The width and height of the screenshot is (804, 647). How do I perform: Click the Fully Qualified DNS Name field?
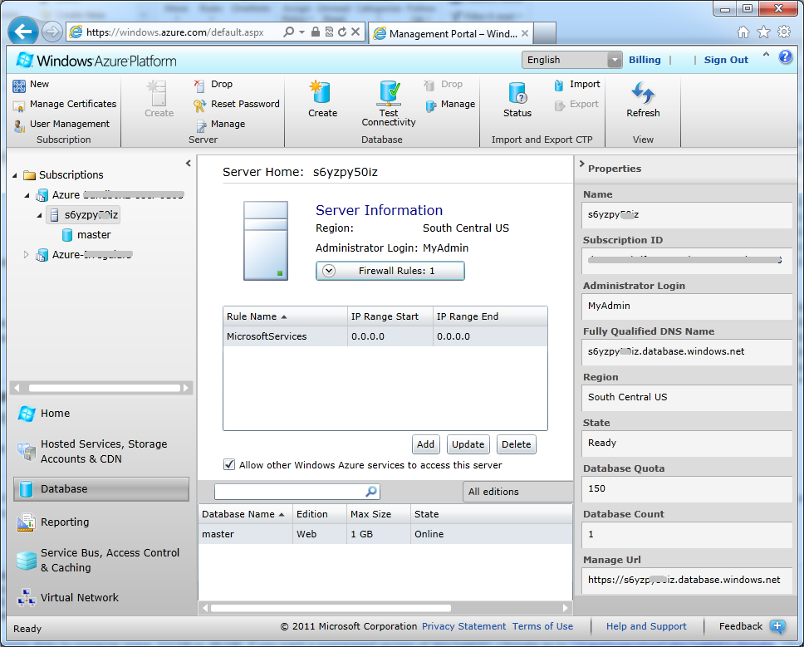pyautogui.click(x=687, y=351)
